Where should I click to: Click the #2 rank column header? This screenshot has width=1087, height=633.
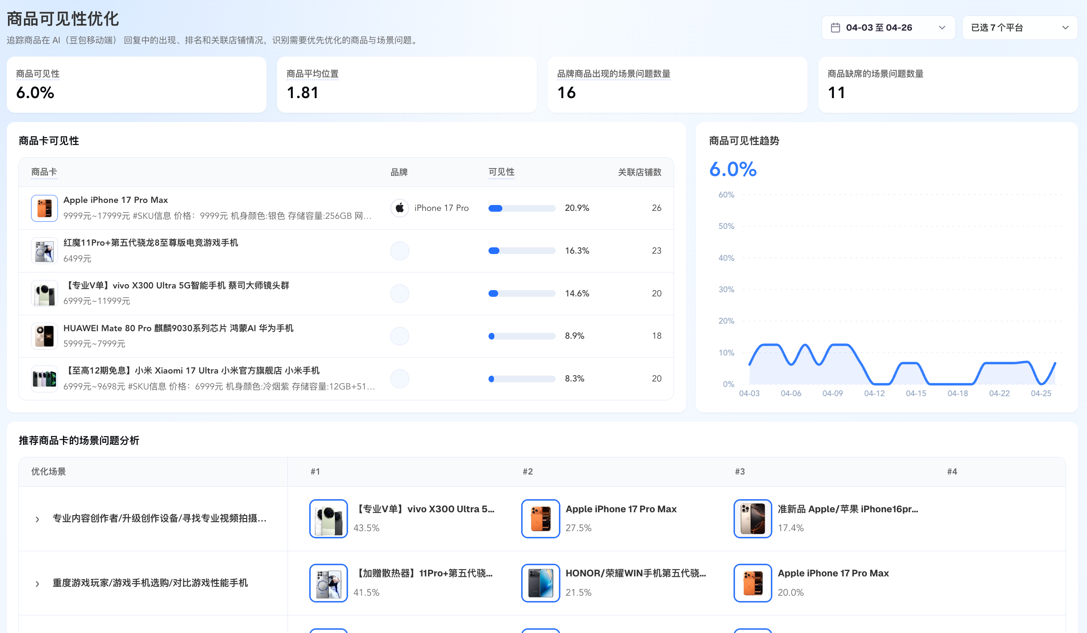point(528,472)
